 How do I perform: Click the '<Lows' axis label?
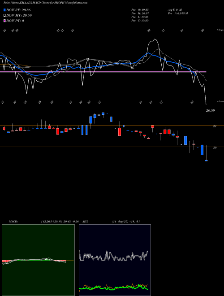[220, 101]
